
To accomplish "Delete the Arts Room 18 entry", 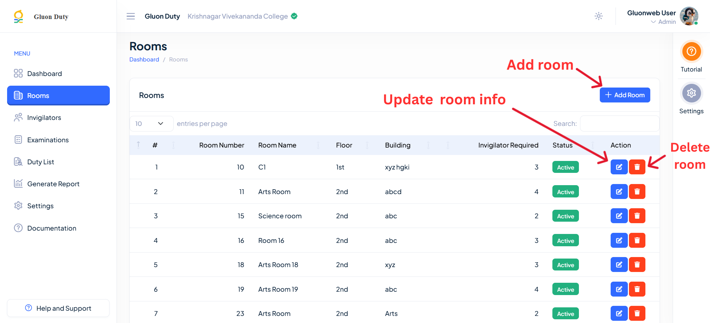I will 637,265.
